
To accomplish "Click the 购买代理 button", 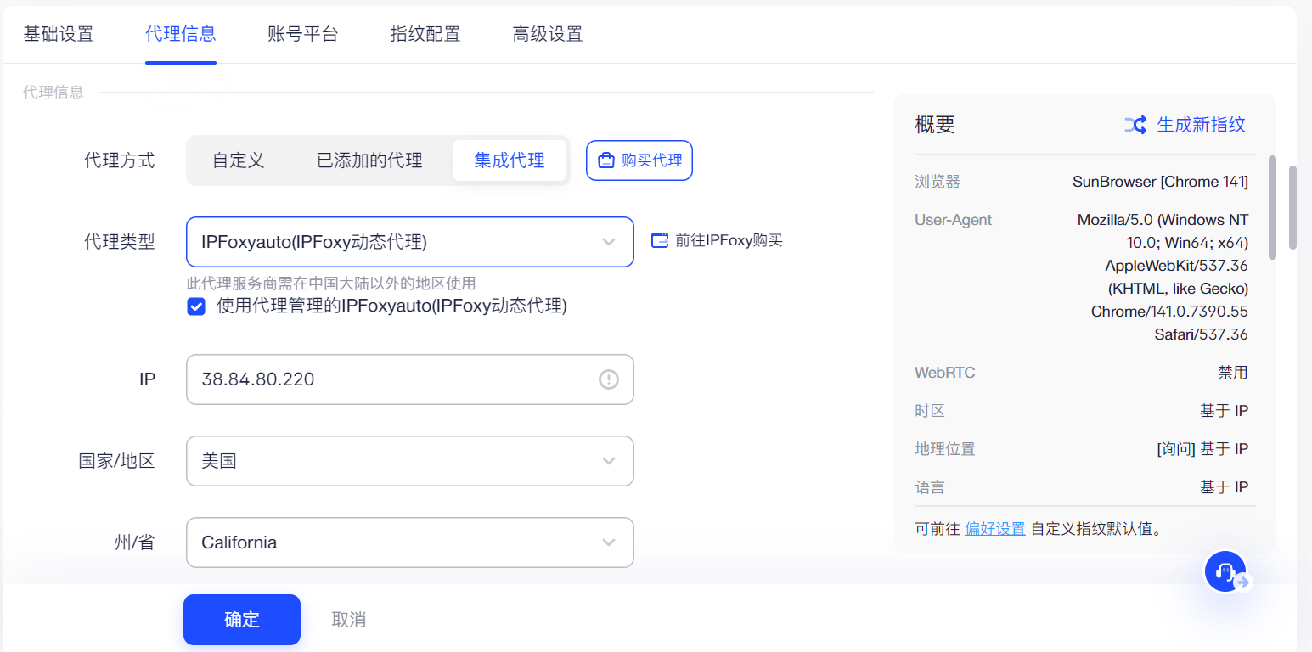I will point(639,160).
